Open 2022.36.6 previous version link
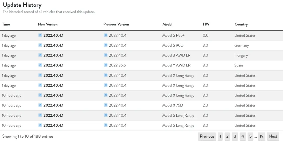Screen dimensions: 283x141 (117, 65)
